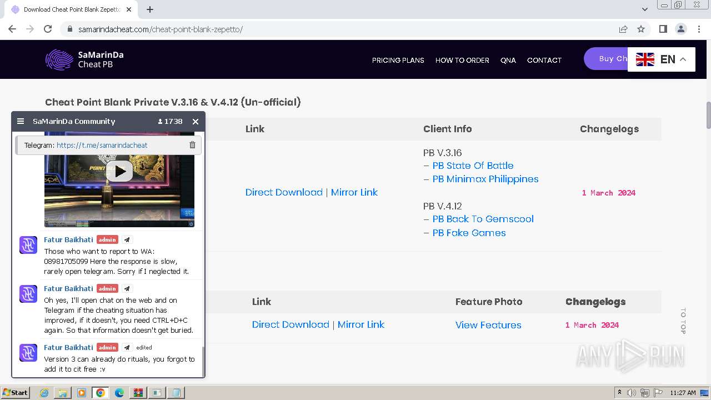
Task: Click the share page icon in address bar
Action: pyautogui.click(x=623, y=29)
